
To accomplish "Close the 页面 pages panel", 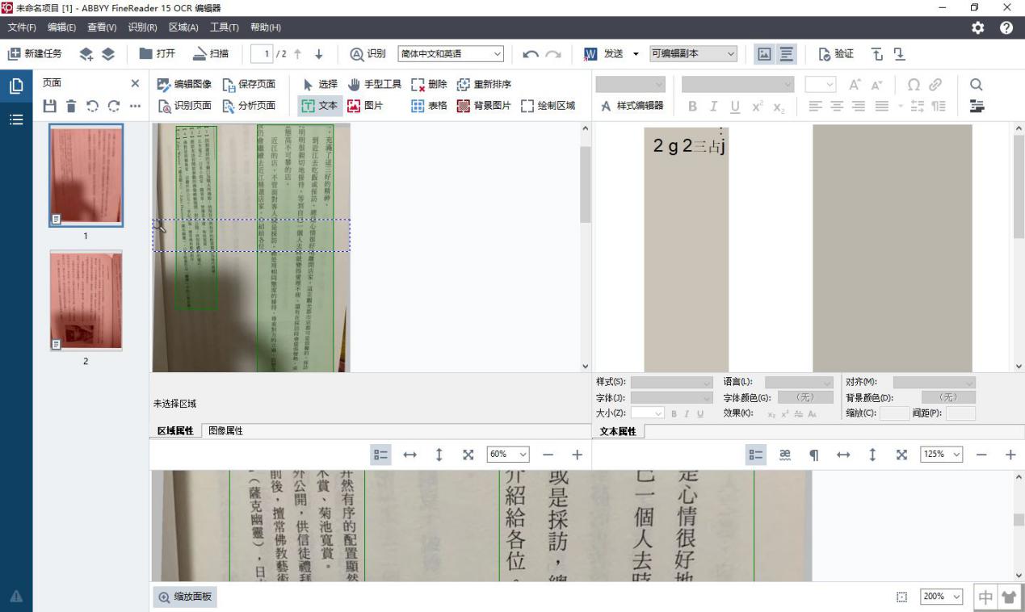I will [x=135, y=84].
